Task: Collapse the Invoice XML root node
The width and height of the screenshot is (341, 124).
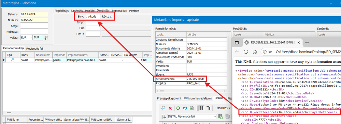Action: pyautogui.click(x=237, y=71)
